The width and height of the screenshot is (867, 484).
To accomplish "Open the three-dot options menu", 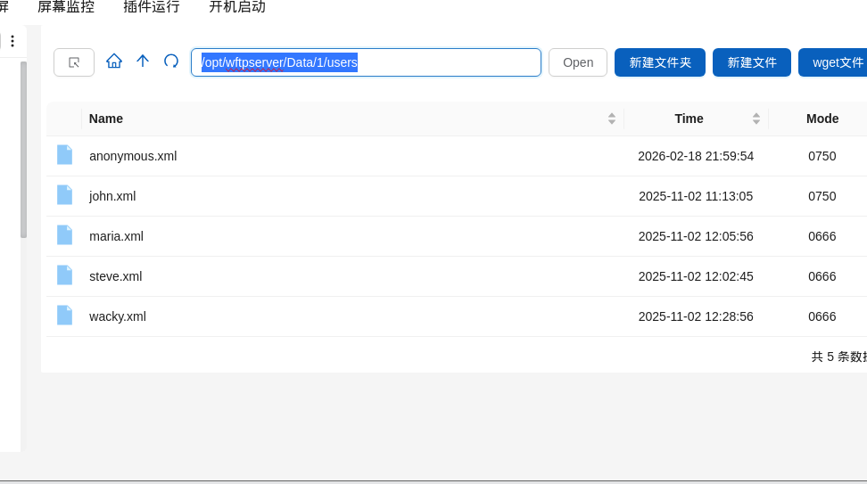I will tap(12, 41).
